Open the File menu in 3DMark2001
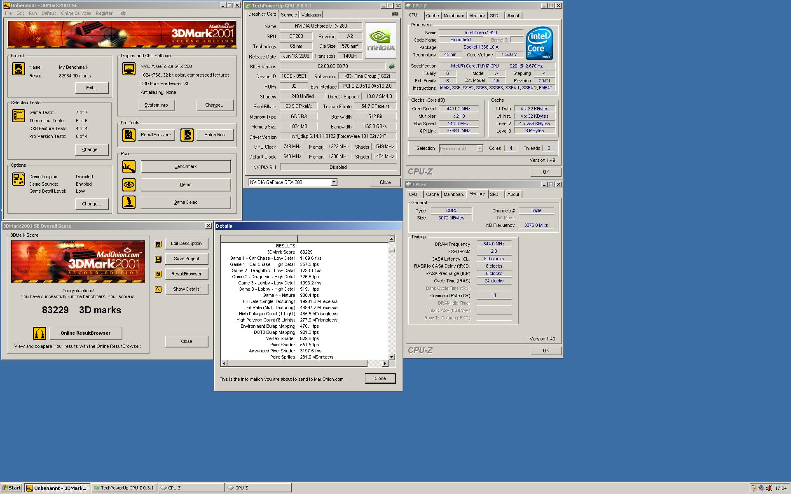This screenshot has width=791, height=494. [x=8, y=13]
